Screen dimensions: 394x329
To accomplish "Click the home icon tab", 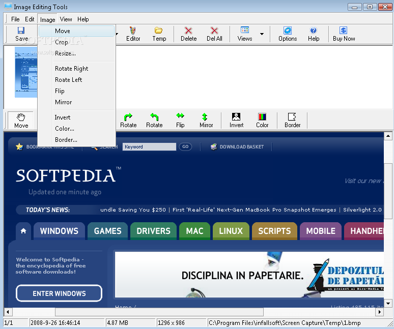I will [23, 231].
